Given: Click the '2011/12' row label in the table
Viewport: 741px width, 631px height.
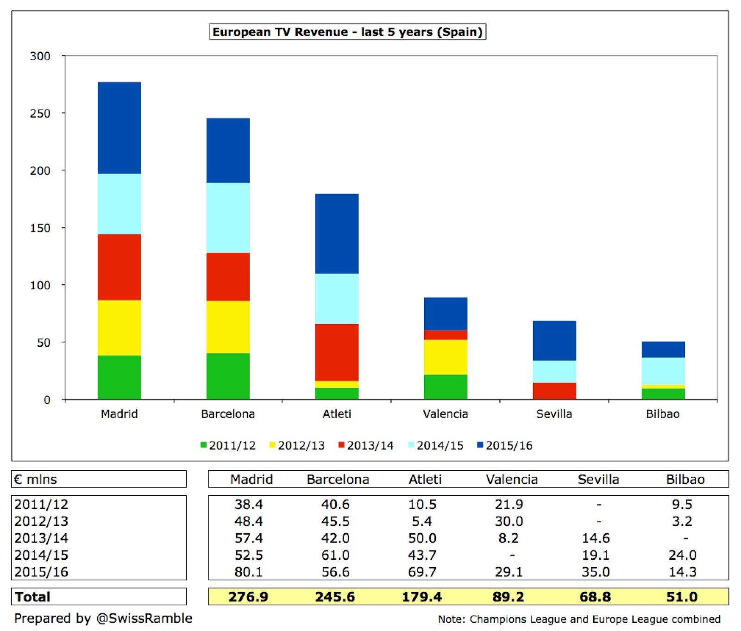Looking at the screenshot, I should (x=41, y=504).
